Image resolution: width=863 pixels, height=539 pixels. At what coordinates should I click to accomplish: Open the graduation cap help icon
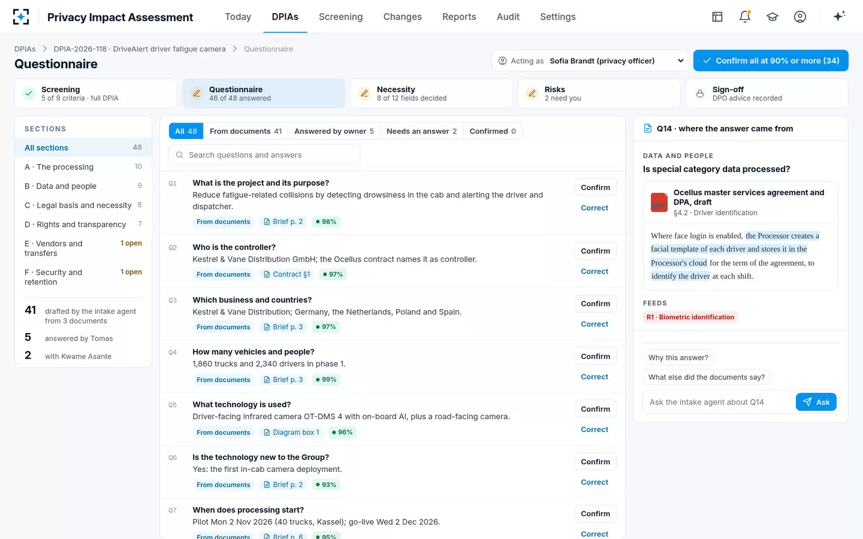773,17
